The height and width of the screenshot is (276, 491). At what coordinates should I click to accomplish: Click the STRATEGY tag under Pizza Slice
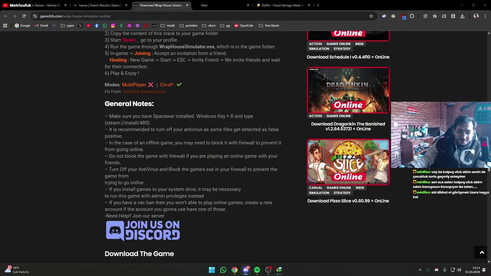coord(342,193)
